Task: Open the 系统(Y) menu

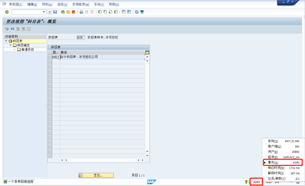Action: pos(99,4)
